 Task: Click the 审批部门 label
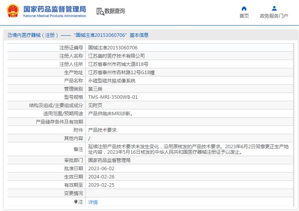[x=73, y=160]
